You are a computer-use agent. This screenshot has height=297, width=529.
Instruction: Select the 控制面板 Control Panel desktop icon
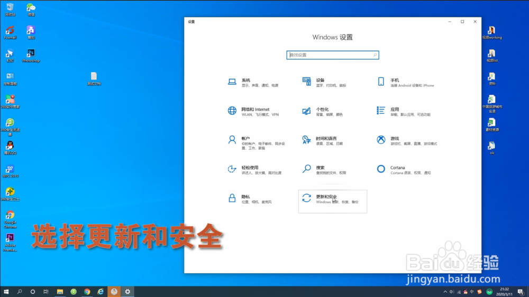coord(10,79)
